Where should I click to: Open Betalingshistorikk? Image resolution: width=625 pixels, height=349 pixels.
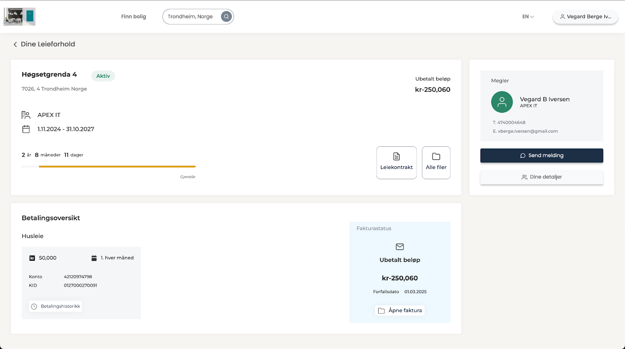[55, 306]
